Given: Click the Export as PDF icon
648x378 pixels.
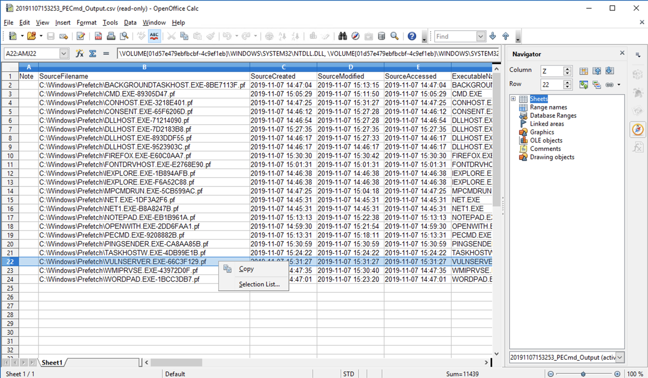Looking at the screenshot, I should 98,36.
